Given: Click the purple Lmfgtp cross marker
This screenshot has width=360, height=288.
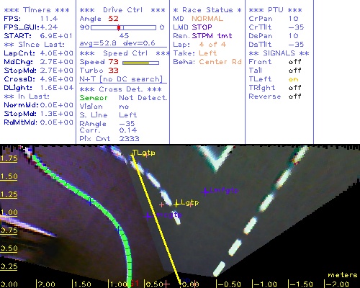Looking at the screenshot, I should [x=205, y=192].
